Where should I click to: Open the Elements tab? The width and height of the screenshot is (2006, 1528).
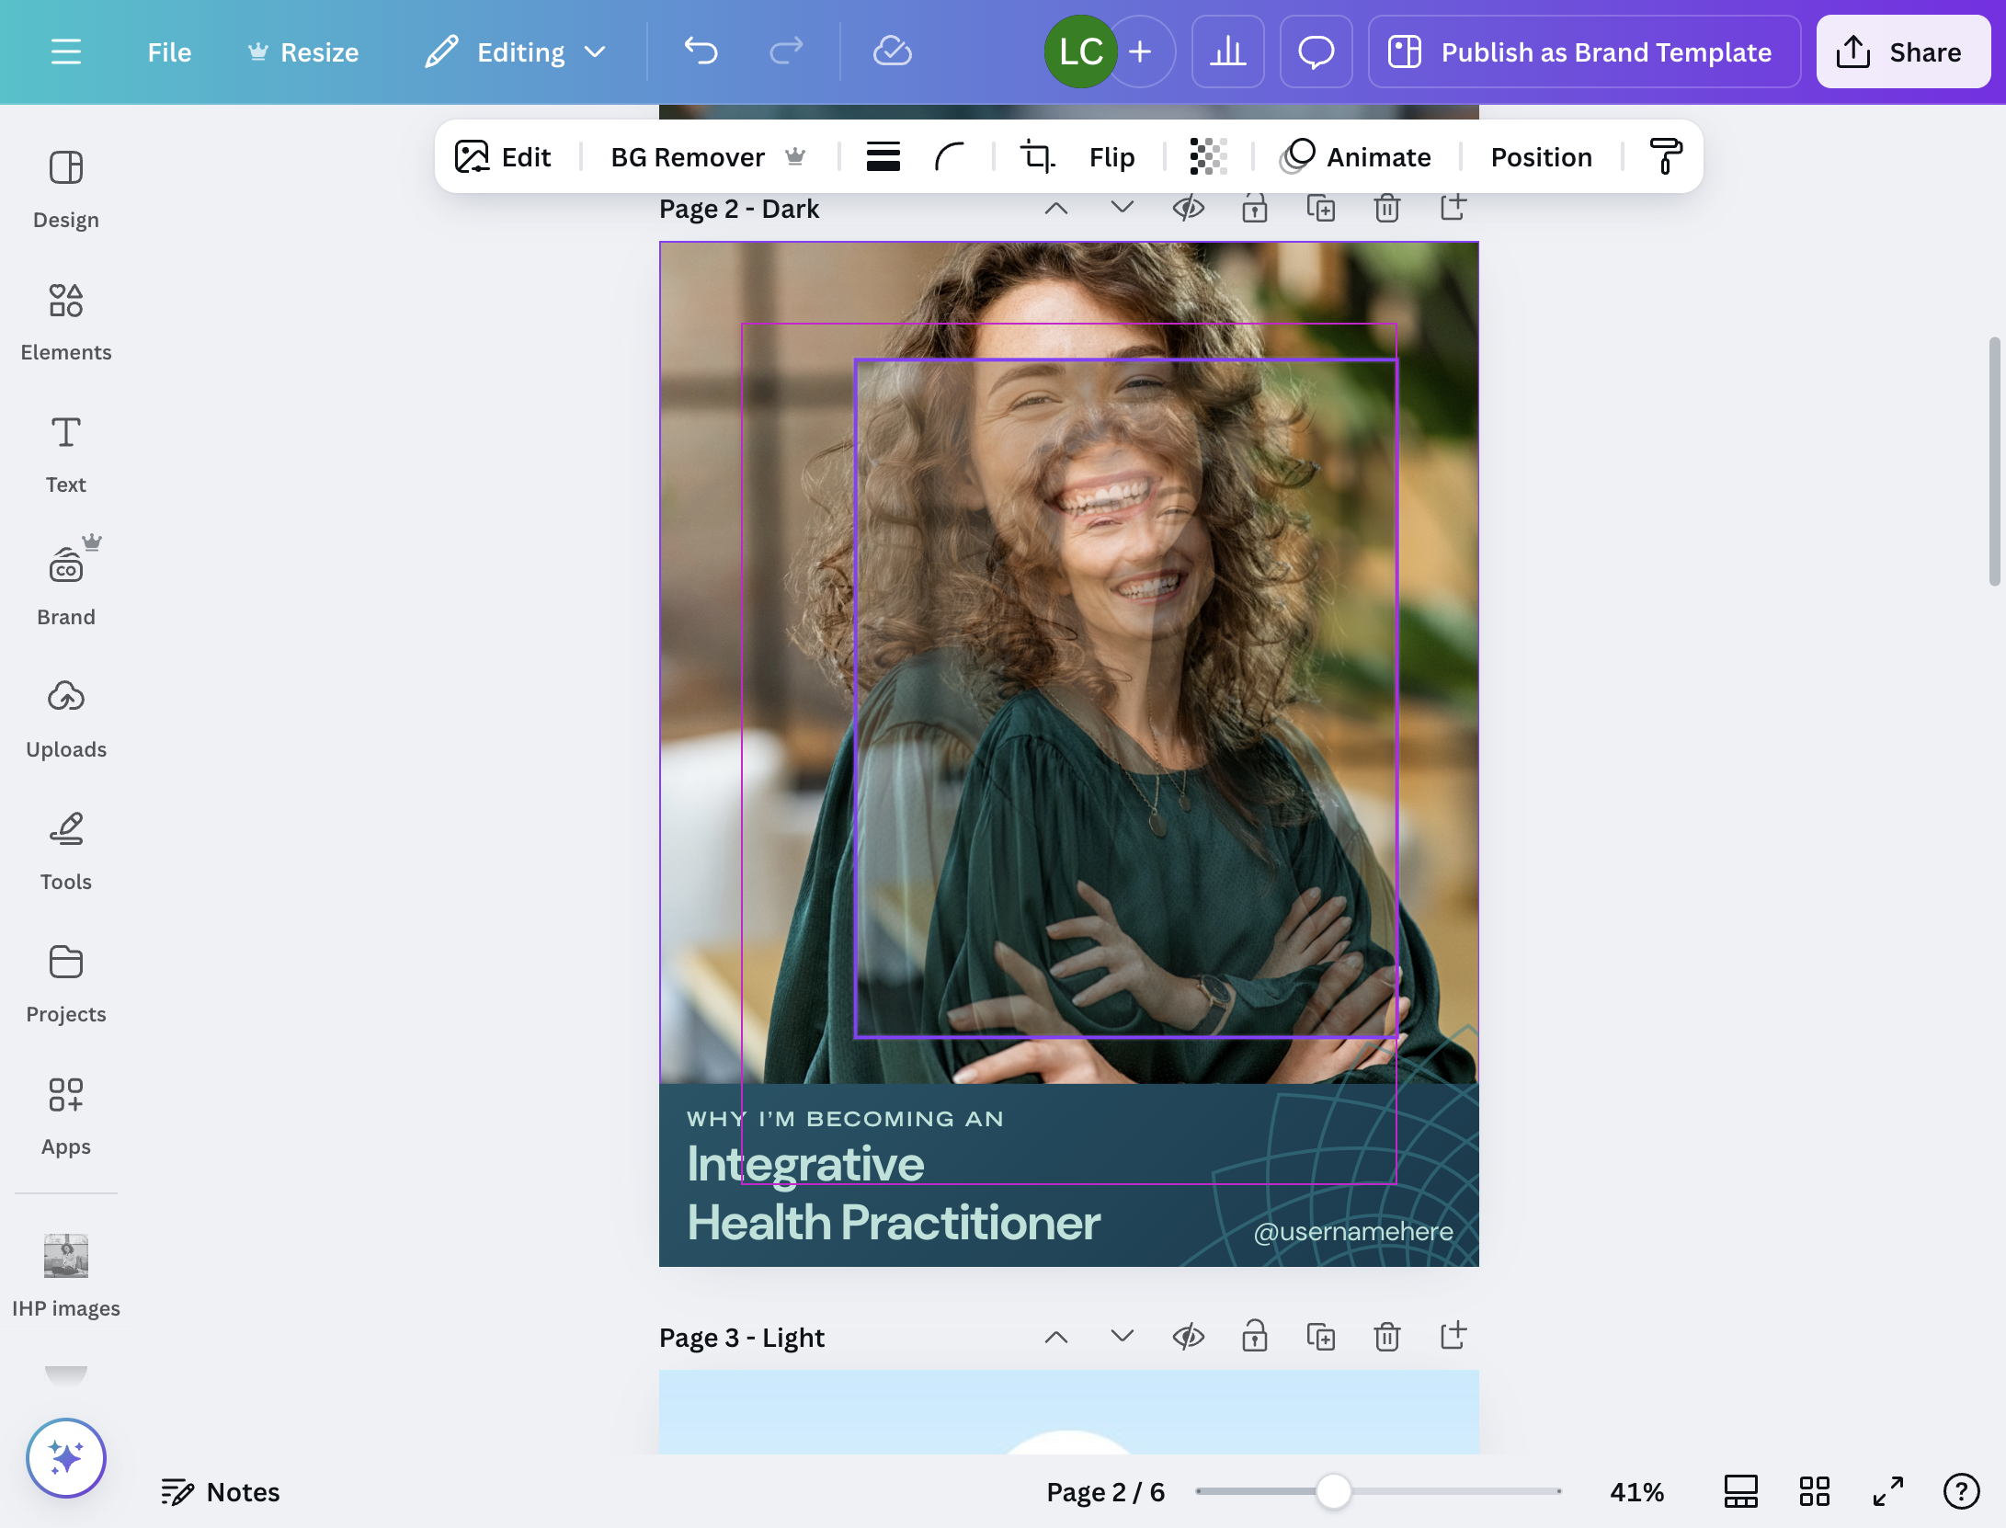point(66,323)
